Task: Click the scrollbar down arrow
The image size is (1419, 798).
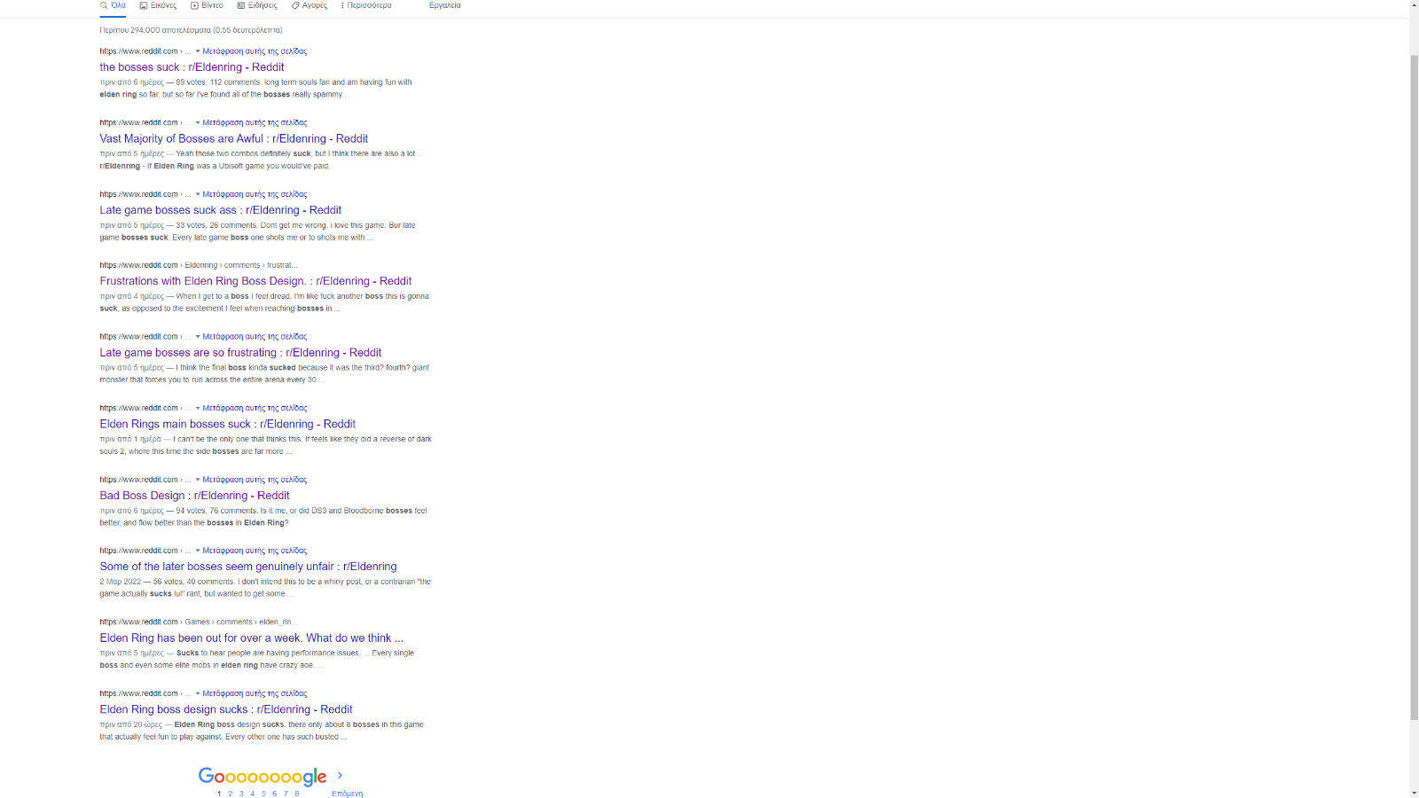Action: click(1414, 792)
